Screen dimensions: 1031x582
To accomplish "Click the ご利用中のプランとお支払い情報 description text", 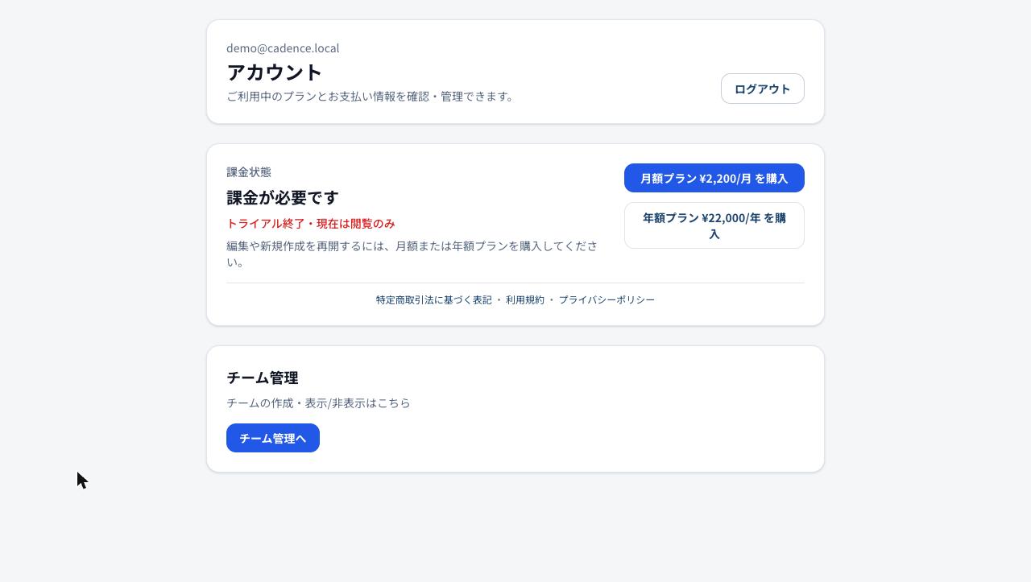I will click(x=371, y=96).
